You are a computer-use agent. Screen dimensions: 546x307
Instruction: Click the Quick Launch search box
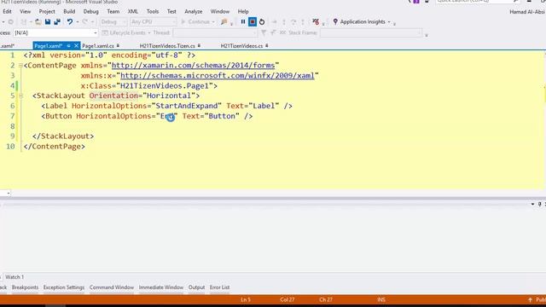click(477, 1)
